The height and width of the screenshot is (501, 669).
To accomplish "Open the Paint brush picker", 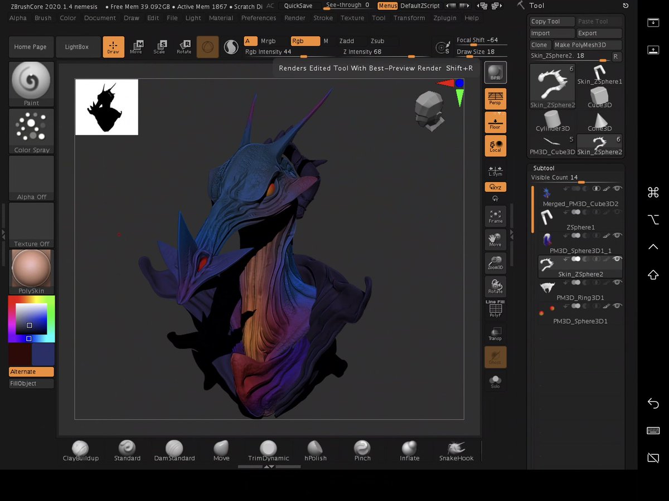I will click(x=31, y=84).
